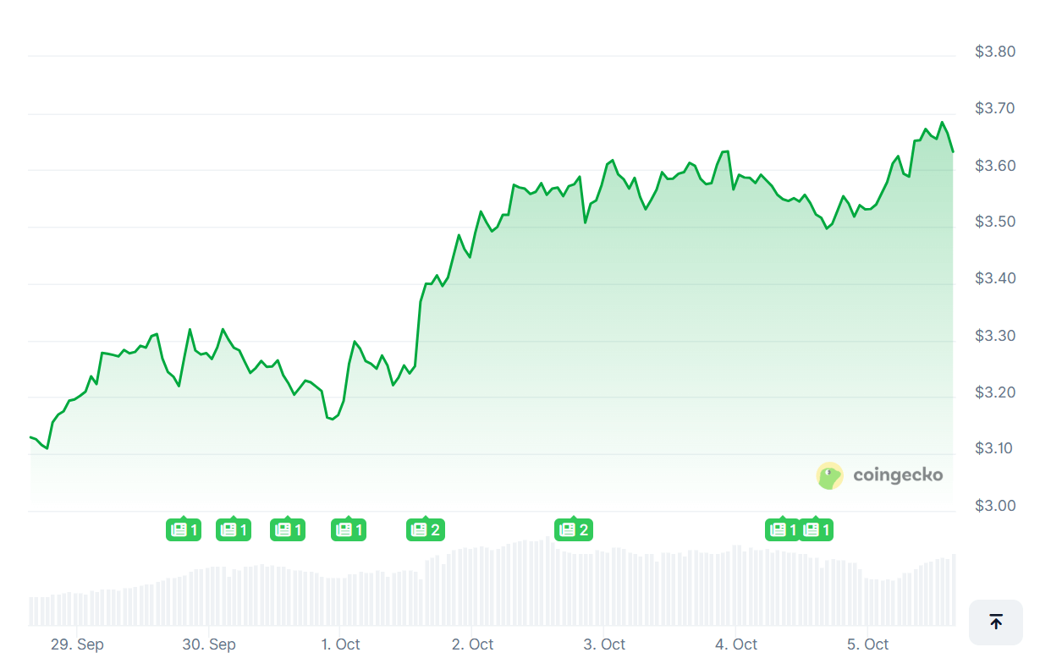Screen dimensions: 1040x669
Task: Click the scroll-to-top arrow button
Action: pyautogui.click(x=996, y=622)
